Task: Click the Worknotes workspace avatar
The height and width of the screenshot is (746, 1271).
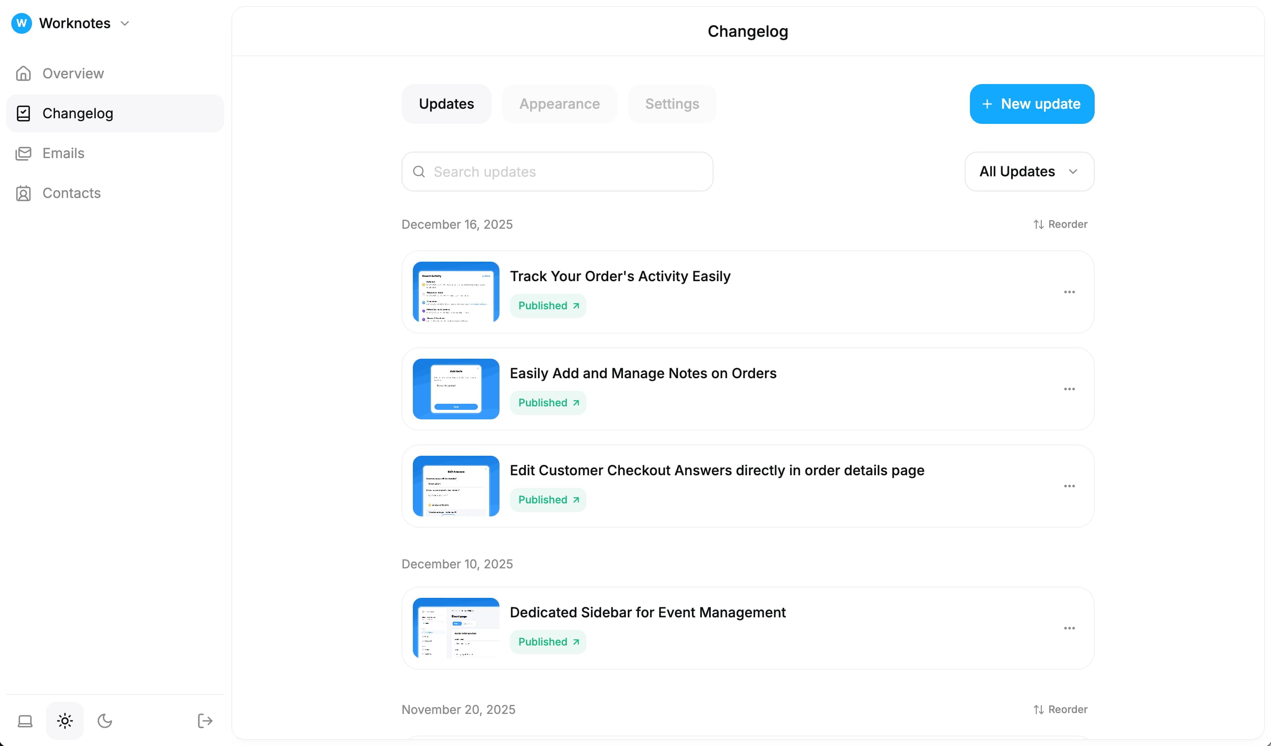Action: [x=21, y=23]
